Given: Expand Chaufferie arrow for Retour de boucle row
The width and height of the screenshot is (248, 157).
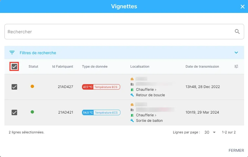Looking at the screenshot, I should click(x=156, y=90).
